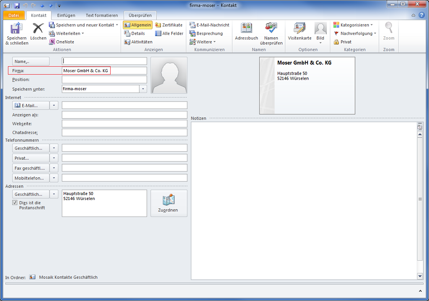Open the Datei tab
Viewport: 429px width, 301px height.
coord(14,16)
